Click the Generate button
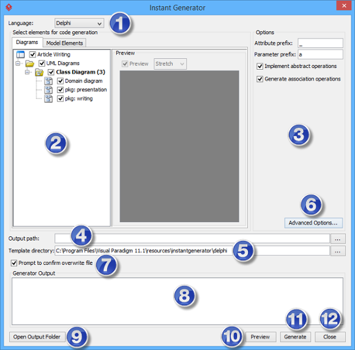This screenshot has width=355, height=350. pyautogui.click(x=295, y=337)
